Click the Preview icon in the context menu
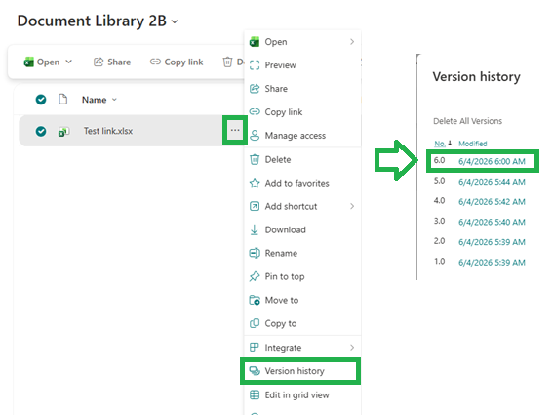The height and width of the screenshot is (415, 553). pos(255,65)
